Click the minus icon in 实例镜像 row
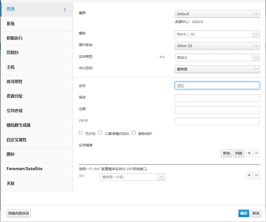266x222 pixels. click(x=257, y=153)
